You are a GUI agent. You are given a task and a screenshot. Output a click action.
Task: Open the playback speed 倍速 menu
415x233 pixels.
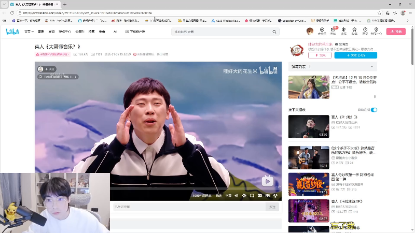[219, 196]
